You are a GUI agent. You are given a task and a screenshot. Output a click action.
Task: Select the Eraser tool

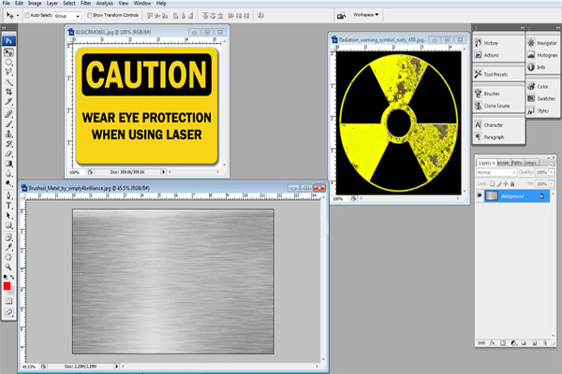(8, 154)
